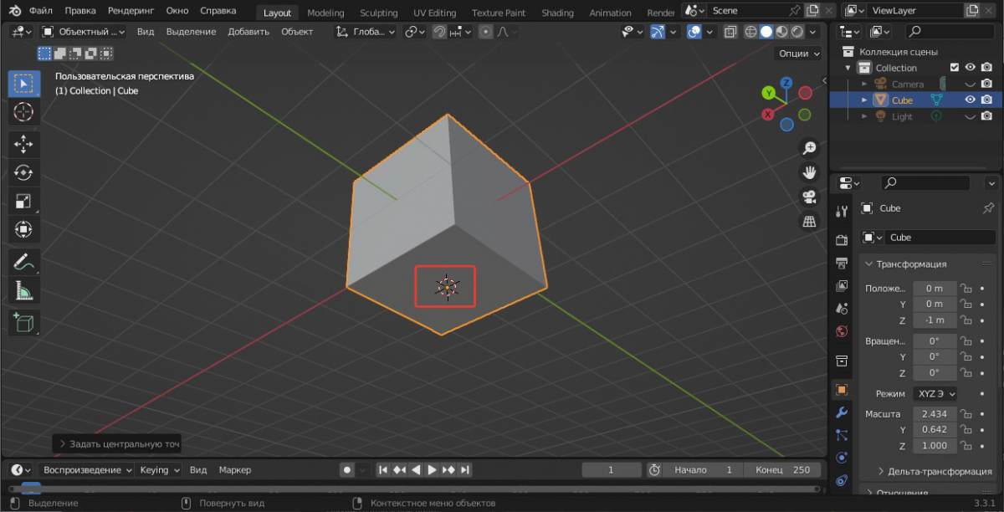Disable Cube in renders via camera icon
This screenshot has width=1004, height=512.
tap(987, 100)
